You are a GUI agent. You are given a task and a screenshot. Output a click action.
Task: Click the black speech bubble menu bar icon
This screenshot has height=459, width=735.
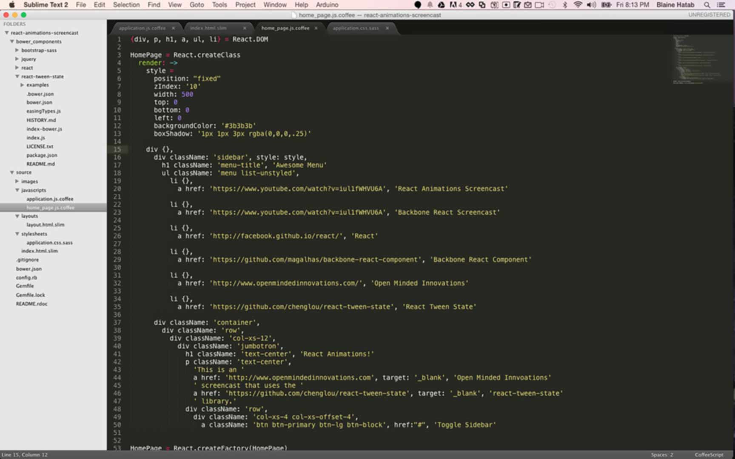[x=418, y=5]
